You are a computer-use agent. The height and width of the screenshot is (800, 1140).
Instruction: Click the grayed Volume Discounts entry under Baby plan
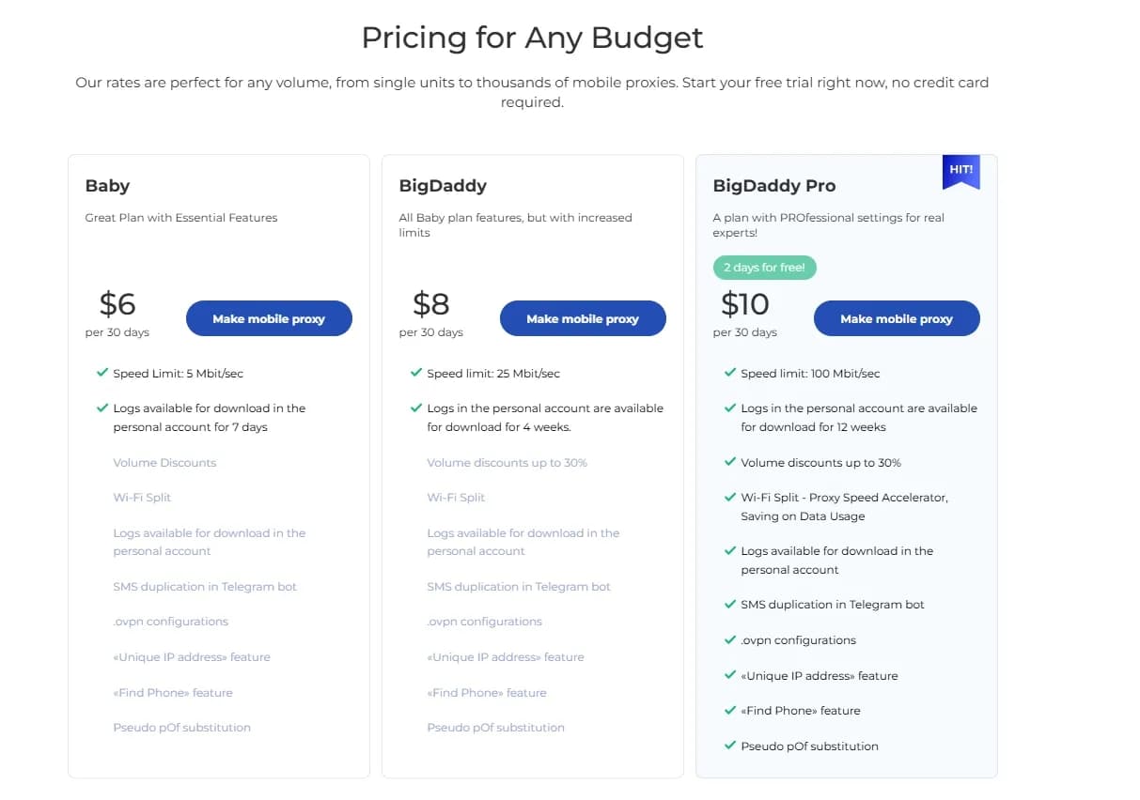[x=164, y=462]
